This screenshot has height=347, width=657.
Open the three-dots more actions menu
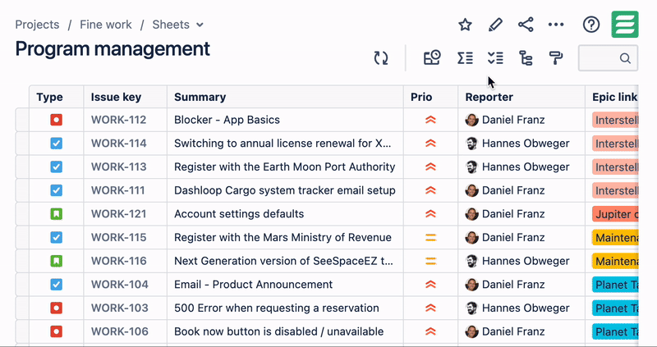click(x=556, y=25)
